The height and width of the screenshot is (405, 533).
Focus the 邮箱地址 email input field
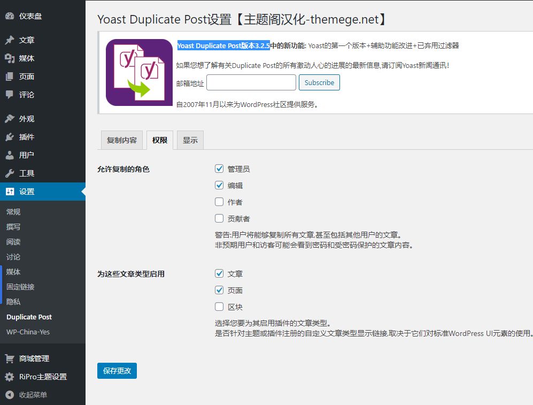pos(251,82)
